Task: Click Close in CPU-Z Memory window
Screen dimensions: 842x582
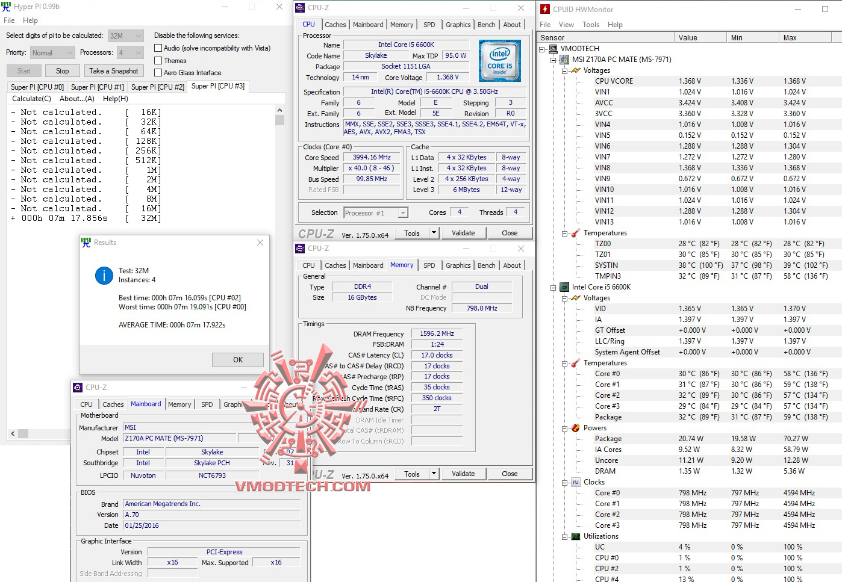Action: (x=510, y=474)
